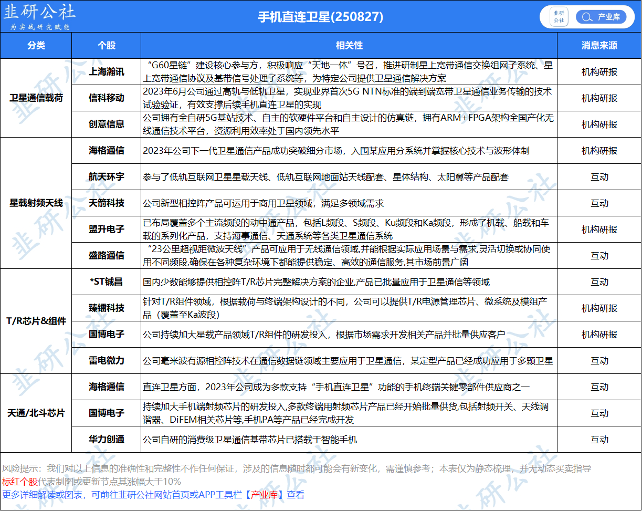Viewport: 642px width, 511px height.
Task: Click the magnifier search icon
Action: click(x=586, y=17)
